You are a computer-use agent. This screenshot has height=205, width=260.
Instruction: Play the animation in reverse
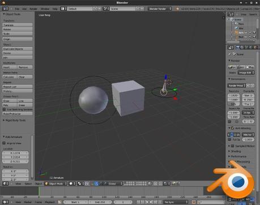tap(147, 202)
